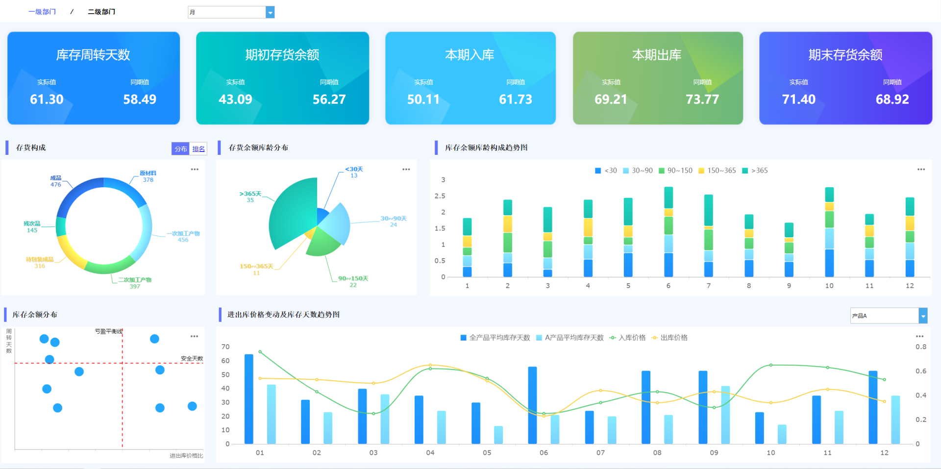Toggle the A产品平均库存天数 series
The image size is (941, 469).
(x=570, y=338)
